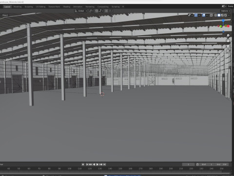Open proportional editing falloff dropdown
234x176 pixels.
coord(111,11)
